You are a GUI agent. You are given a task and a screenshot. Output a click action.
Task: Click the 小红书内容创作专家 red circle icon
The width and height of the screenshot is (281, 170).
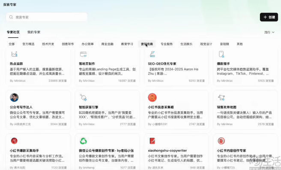[x=221, y=141]
